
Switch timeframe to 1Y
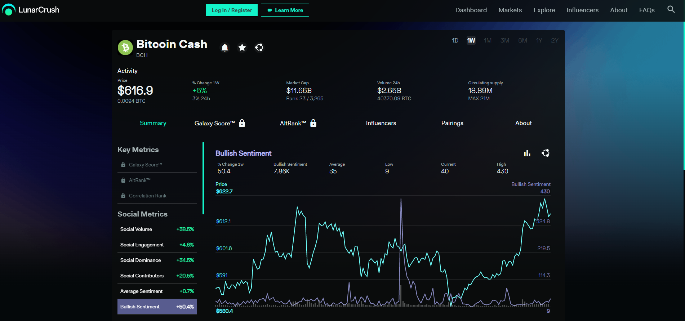(x=539, y=40)
